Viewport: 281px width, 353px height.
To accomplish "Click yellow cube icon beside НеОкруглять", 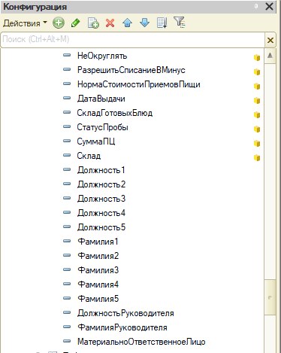I will (257, 57).
